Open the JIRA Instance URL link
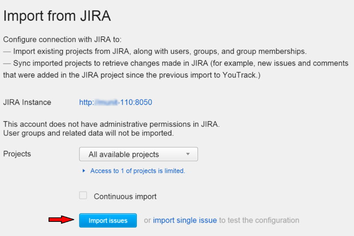This screenshot has height=236, width=354. tap(115, 103)
